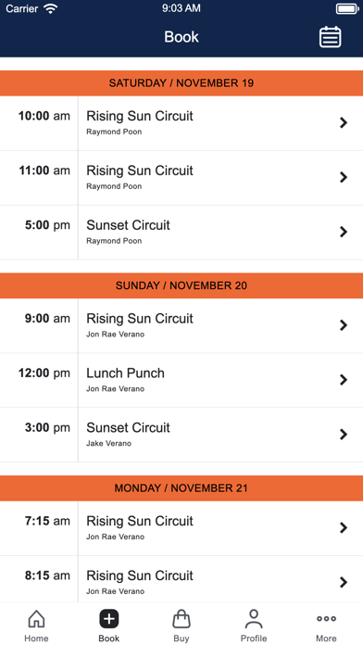Tap the Home house icon
The width and height of the screenshot is (363, 645).
point(36,619)
